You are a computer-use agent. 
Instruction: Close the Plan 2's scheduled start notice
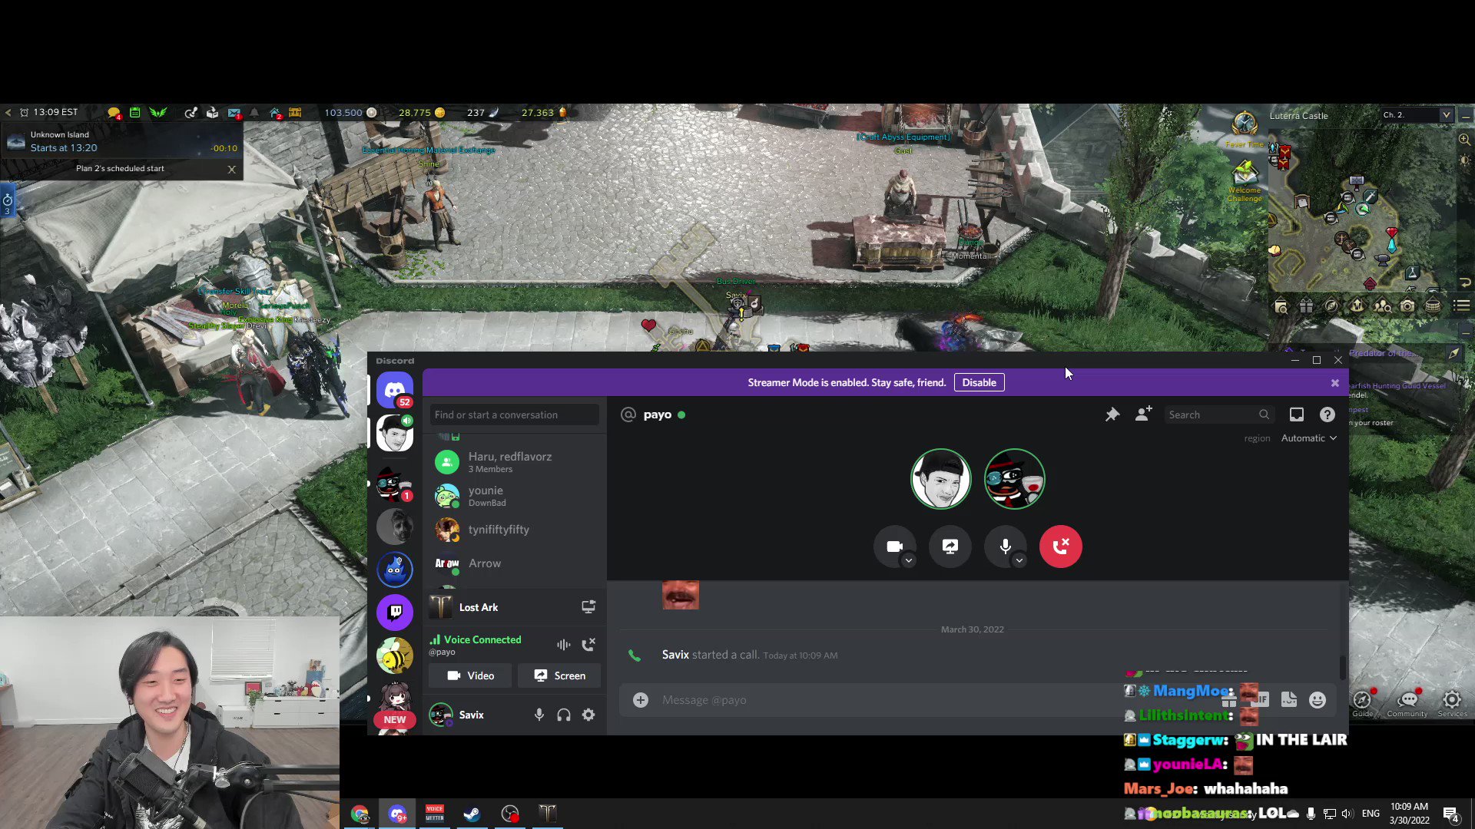(x=231, y=169)
